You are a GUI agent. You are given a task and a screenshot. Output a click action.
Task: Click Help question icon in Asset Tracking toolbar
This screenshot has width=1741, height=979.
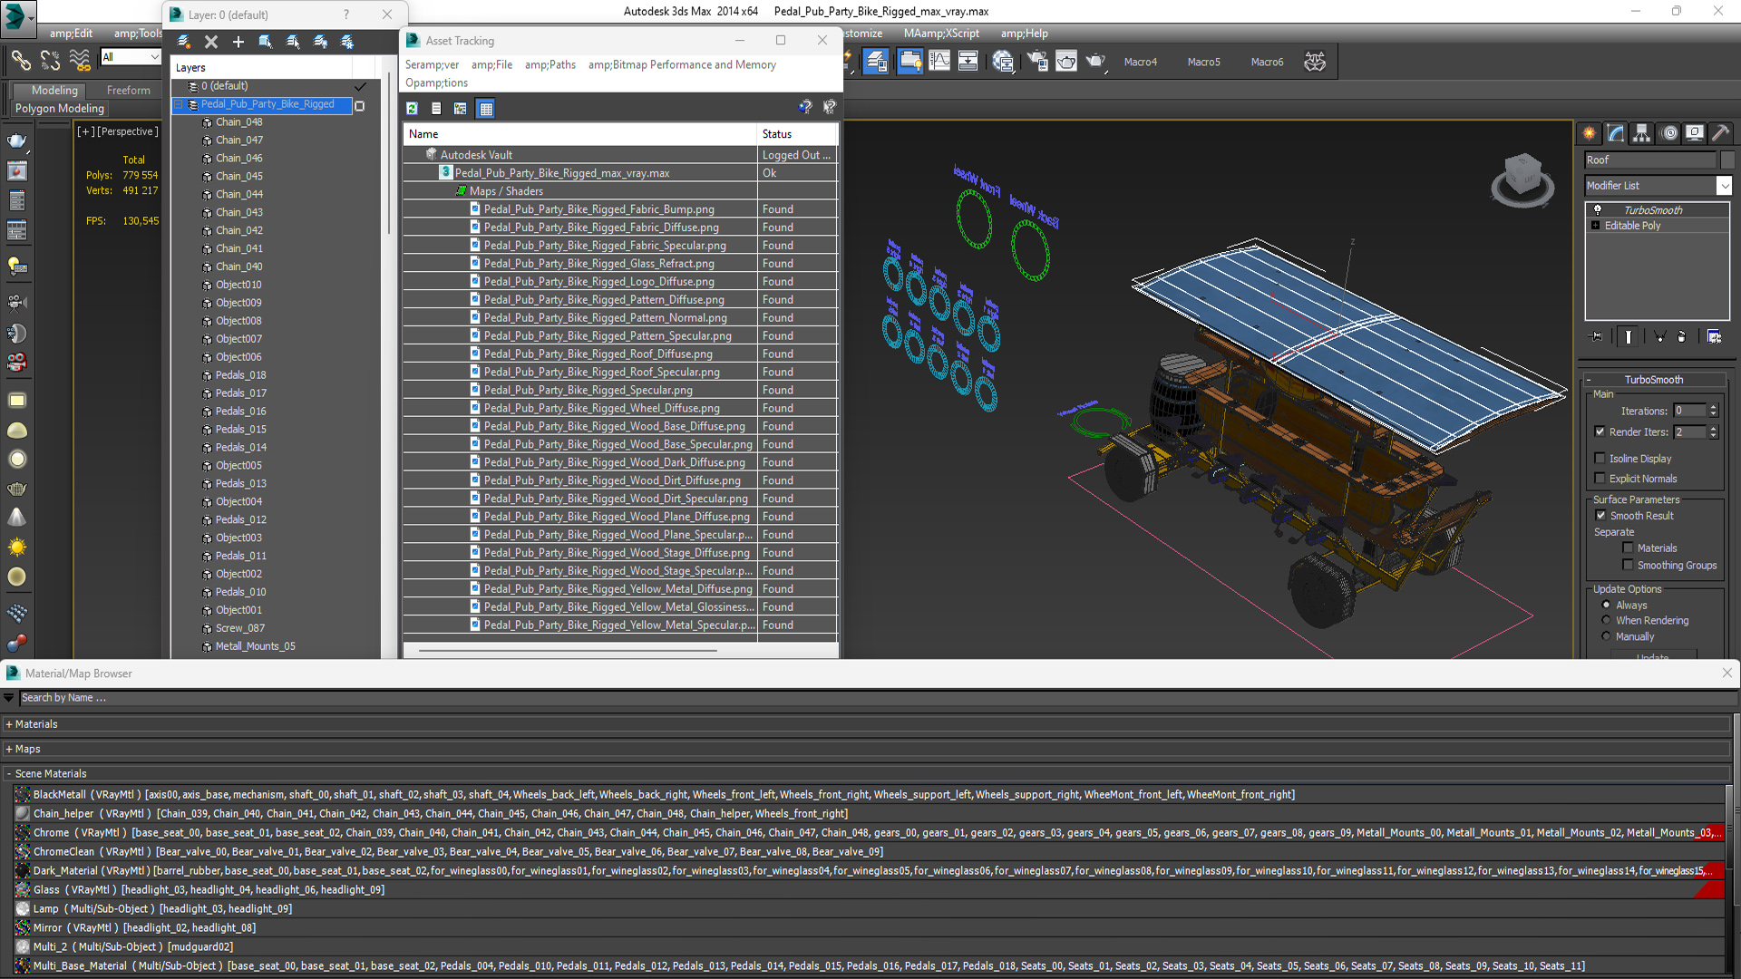coord(804,107)
